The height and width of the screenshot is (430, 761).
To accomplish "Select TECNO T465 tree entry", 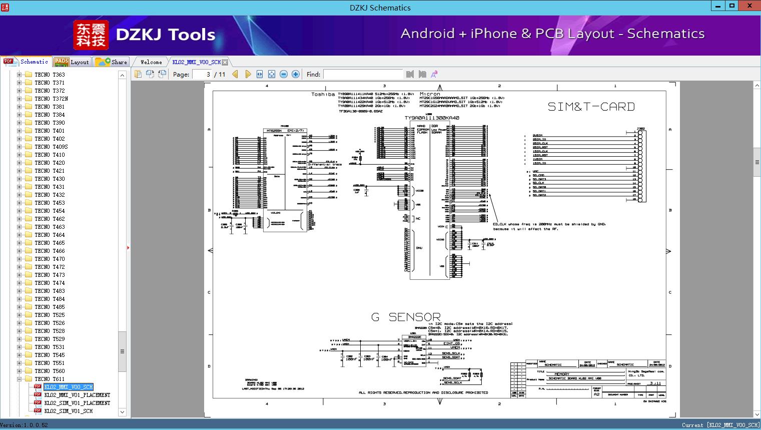I will tap(50, 243).
